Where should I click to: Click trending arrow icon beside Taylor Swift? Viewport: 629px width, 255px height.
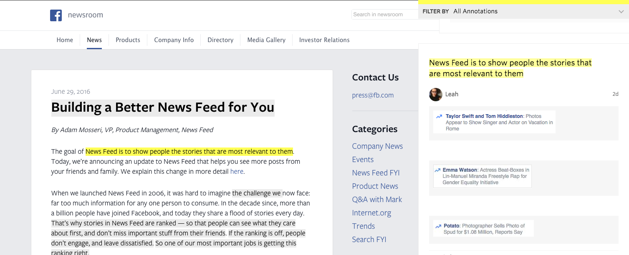[439, 117]
